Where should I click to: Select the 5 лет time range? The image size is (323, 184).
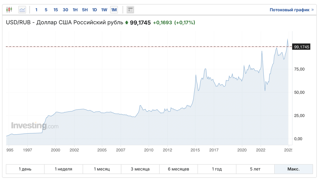click(x=255, y=169)
